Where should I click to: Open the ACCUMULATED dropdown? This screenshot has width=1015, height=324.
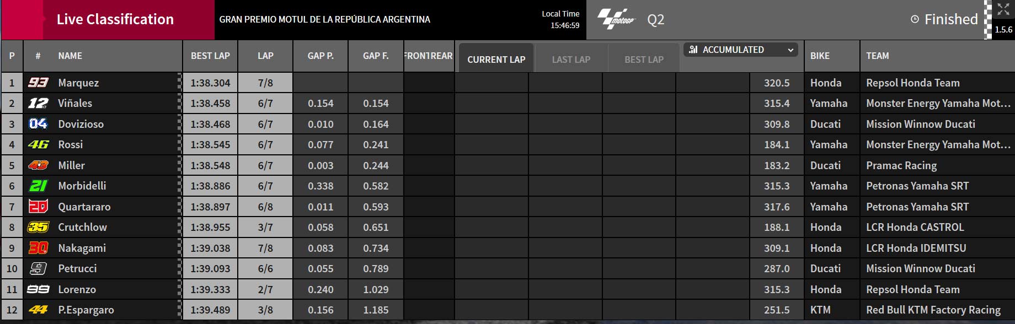741,50
